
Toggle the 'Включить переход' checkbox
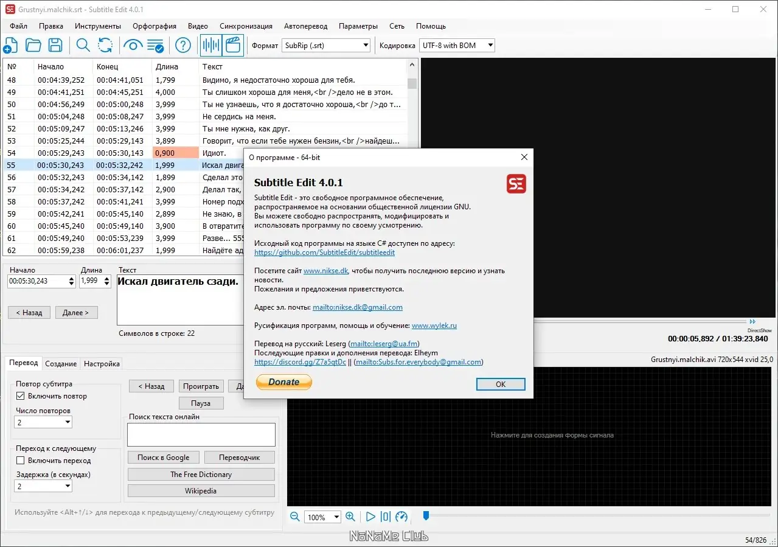[21, 461]
